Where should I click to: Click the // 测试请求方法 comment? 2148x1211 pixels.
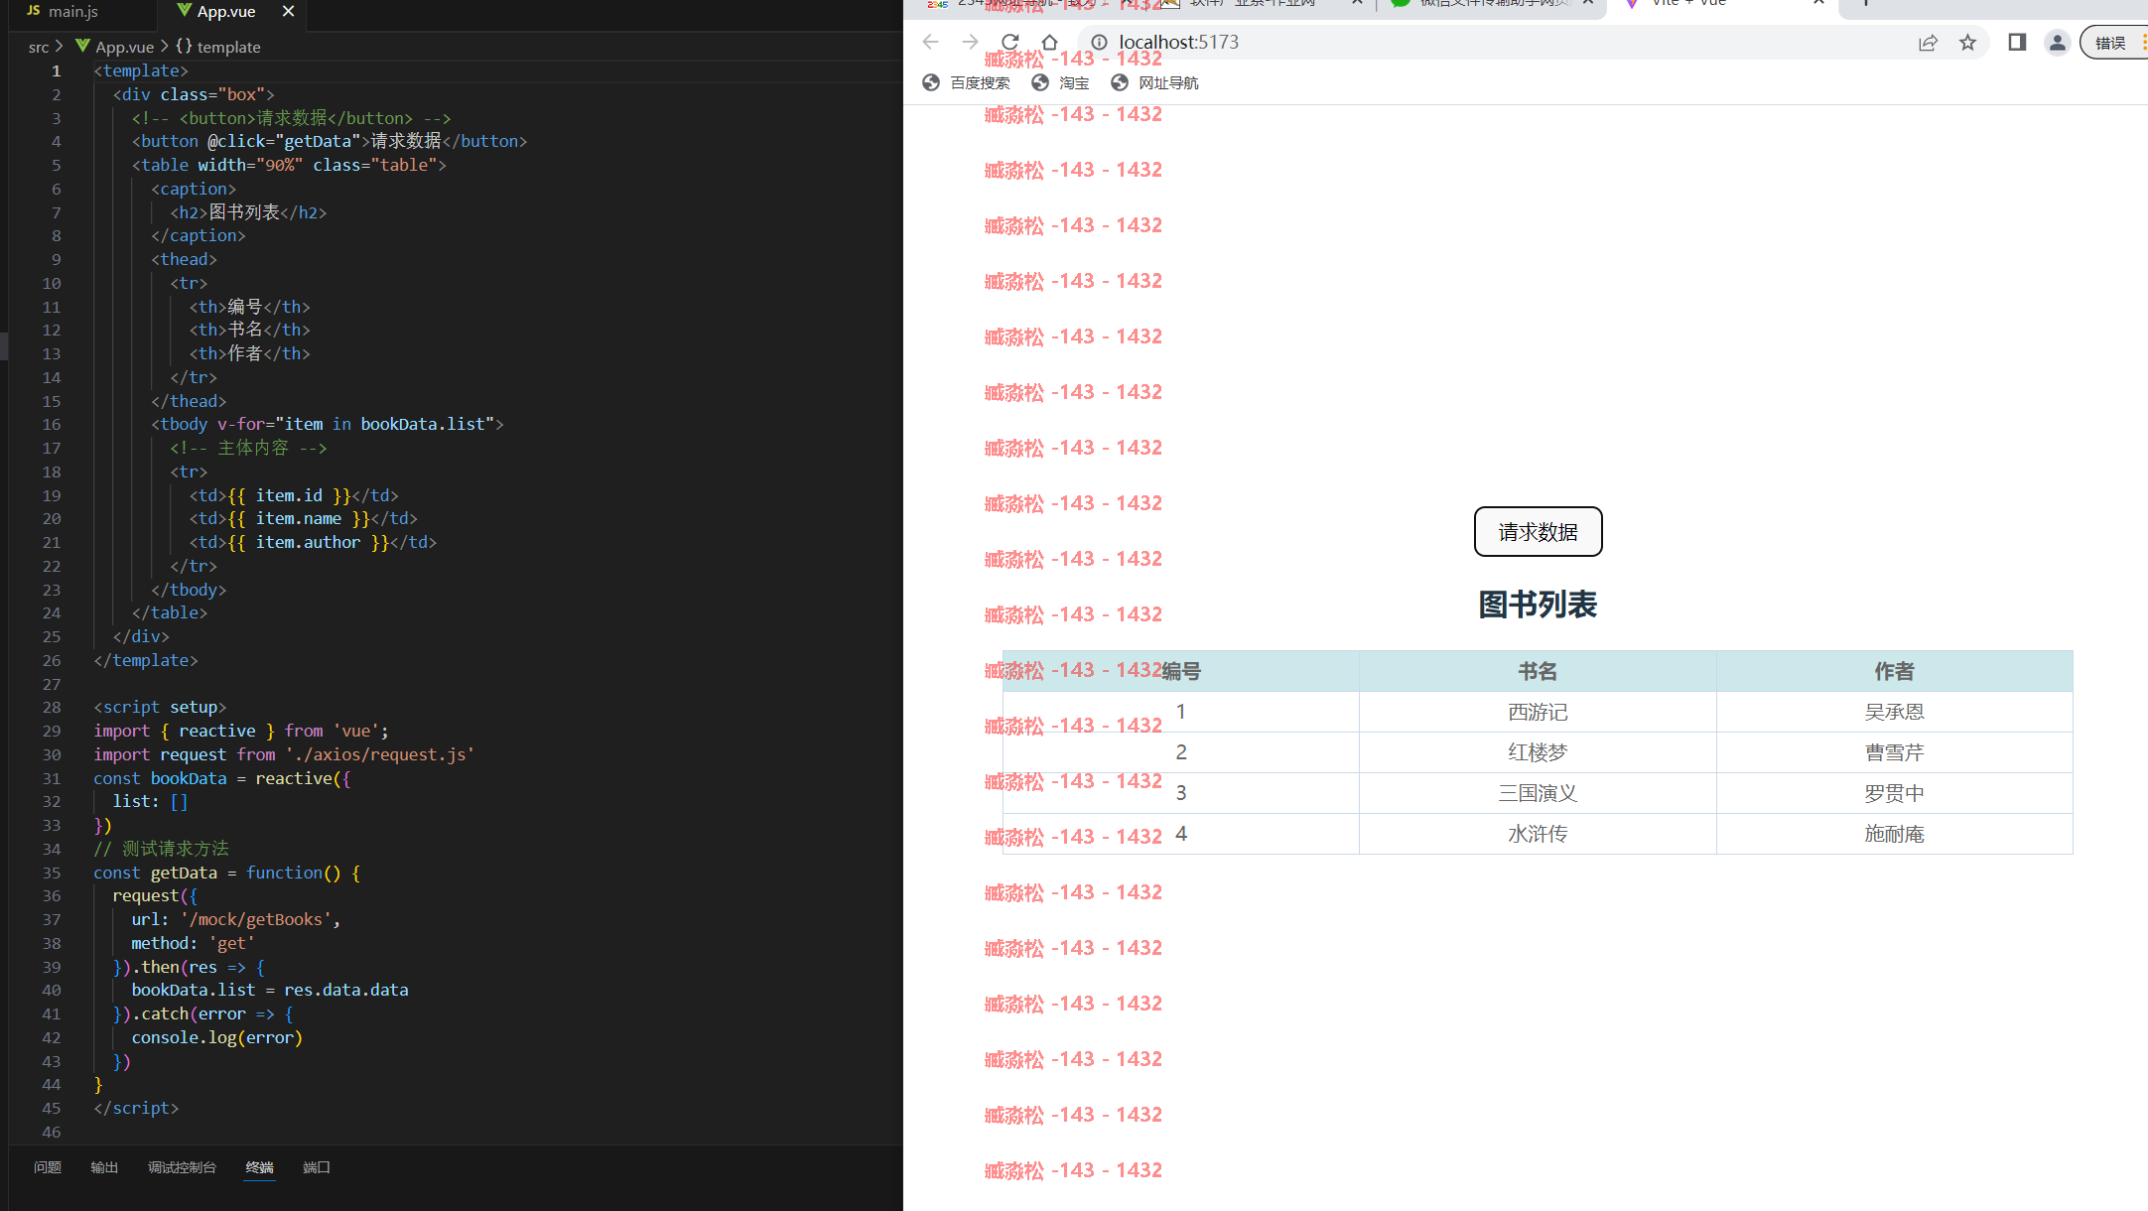[162, 849]
